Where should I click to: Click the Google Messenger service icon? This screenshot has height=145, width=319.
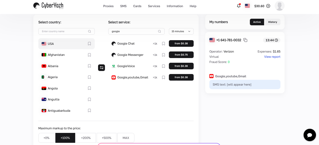click(x=113, y=55)
